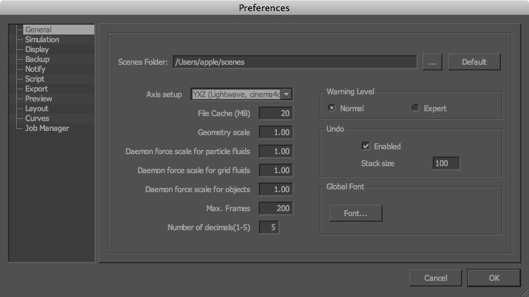Click the Scenes Folder path field
This screenshot has width=529, height=297.
coord(294,62)
